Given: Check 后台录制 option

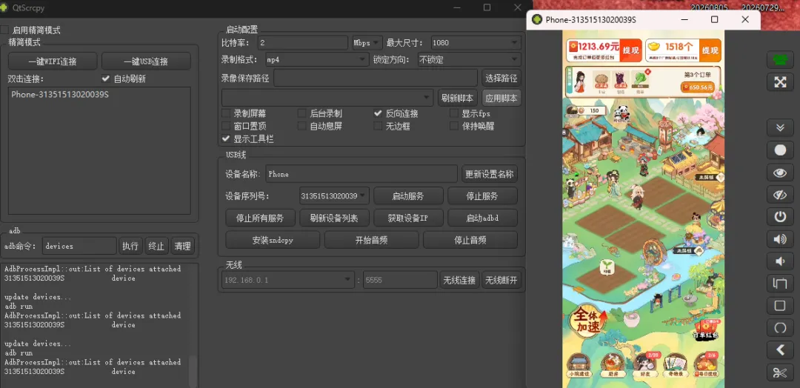Looking at the screenshot, I should tap(301, 113).
